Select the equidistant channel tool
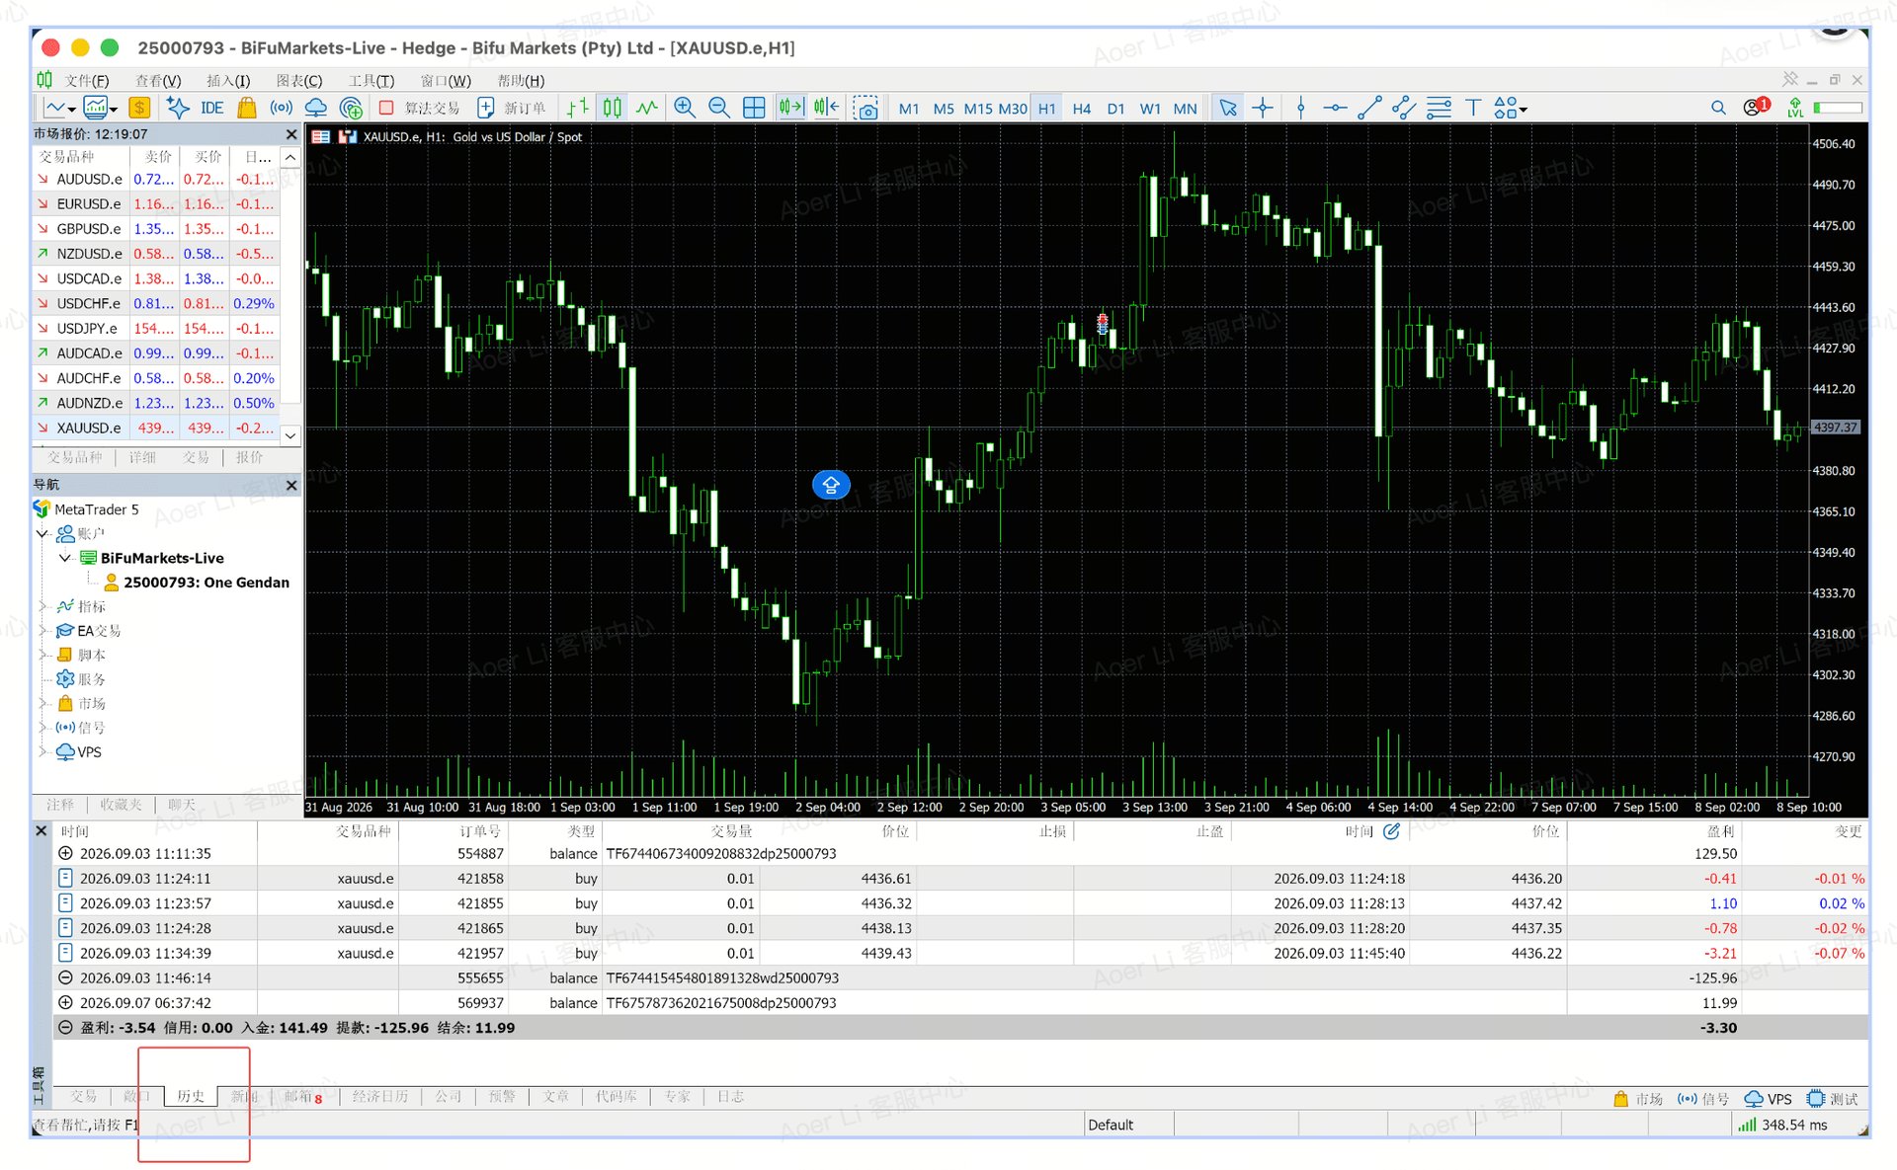Viewport: 1897px width, 1170px height. click(1404, 108)
